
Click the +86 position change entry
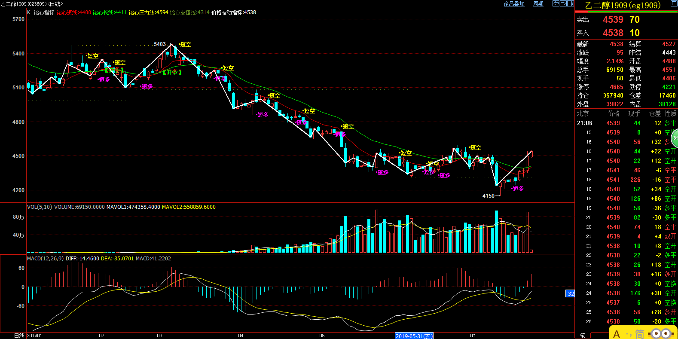coord(656,199)
